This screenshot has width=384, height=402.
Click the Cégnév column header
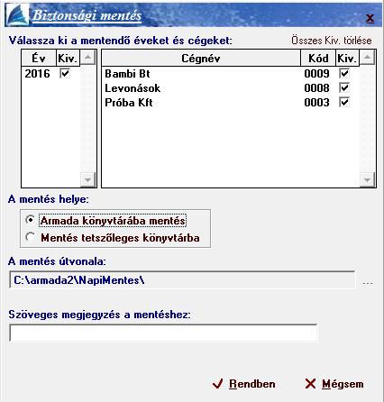[x=201, y=58]
